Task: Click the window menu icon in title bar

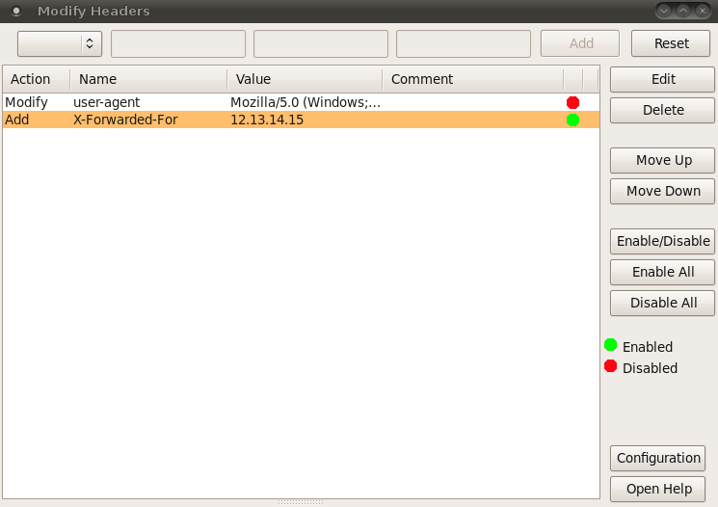Action: [16, 11]
